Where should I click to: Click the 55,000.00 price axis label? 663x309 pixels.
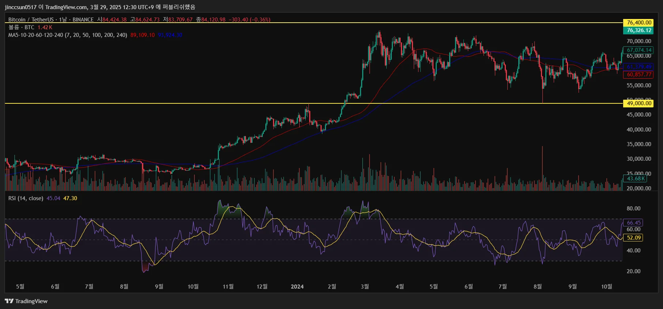(639, 85)
